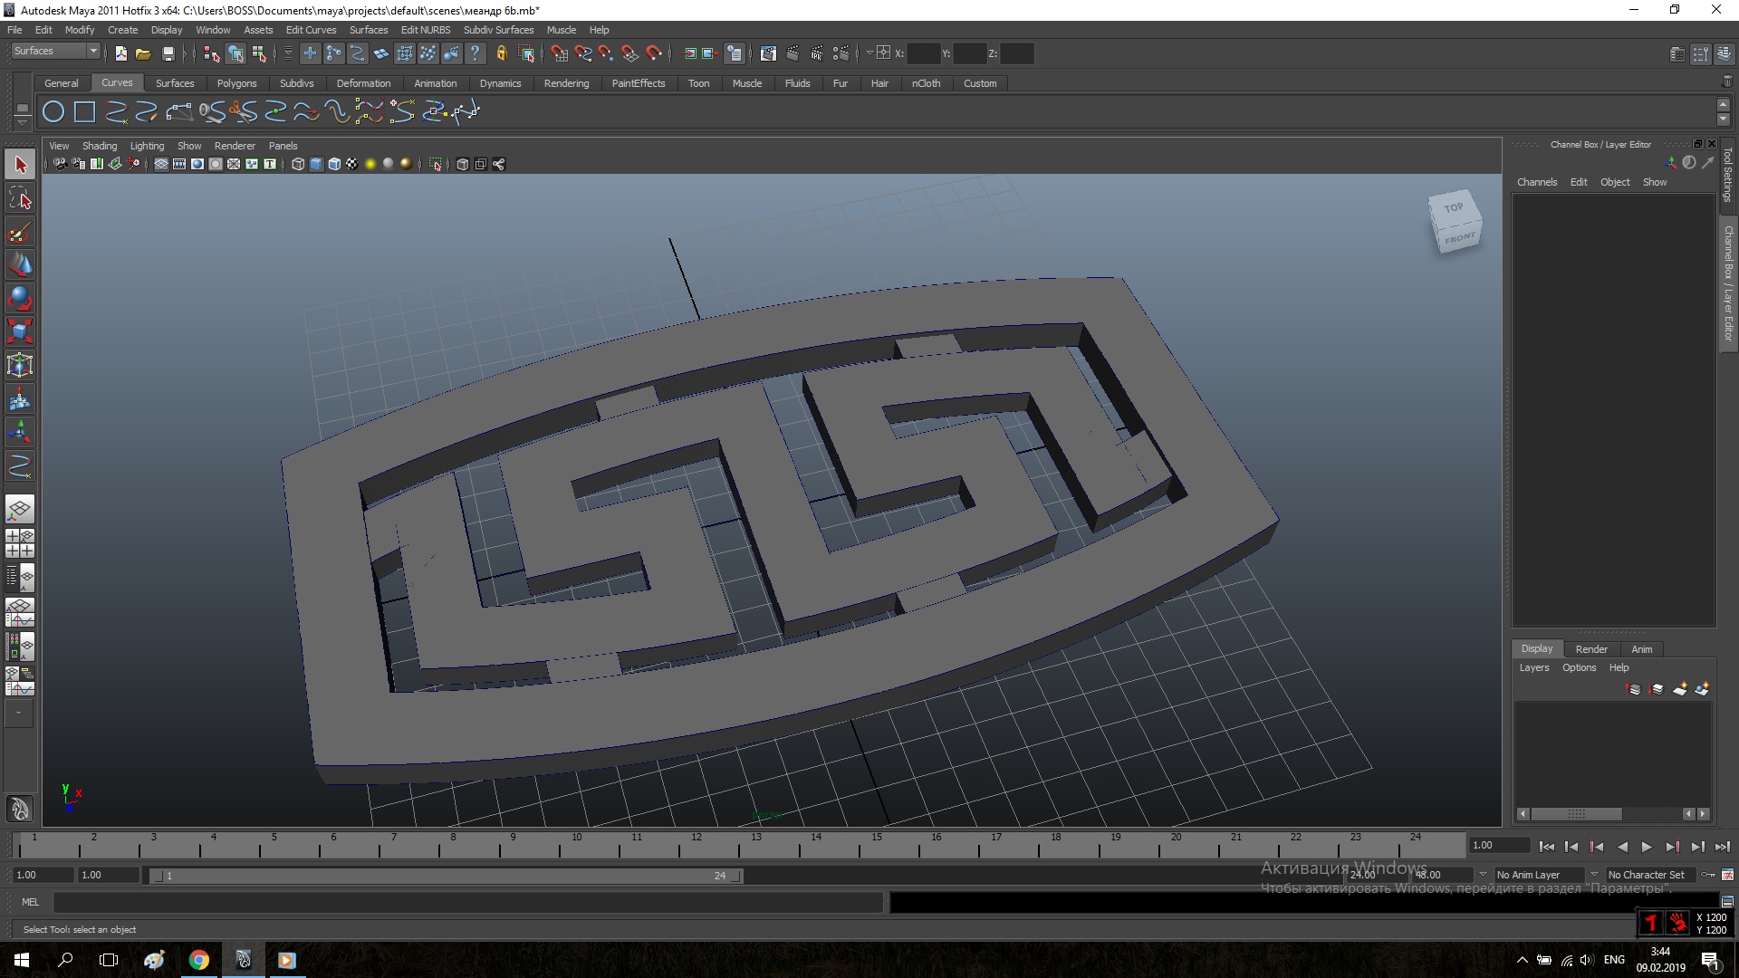This screenshot has width=1739, height=978.
Task: Open the Tool Settings side tab
Action: [1727, 176]
